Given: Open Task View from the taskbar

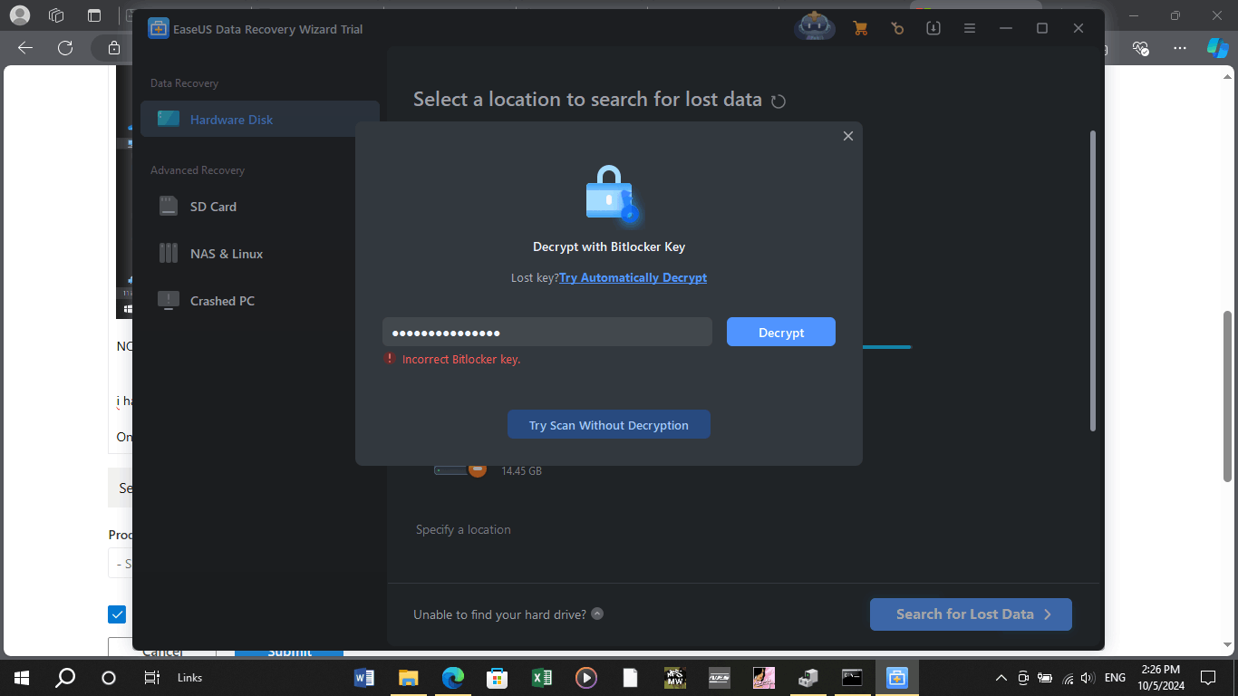Looking at the screenshot, I should click(x=152, y=678).
